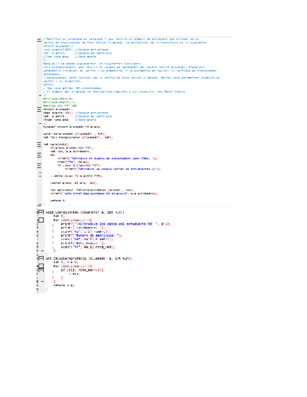
Task: Collapse the void Leeralumnado function fold marker
Action: coord(41,212)
